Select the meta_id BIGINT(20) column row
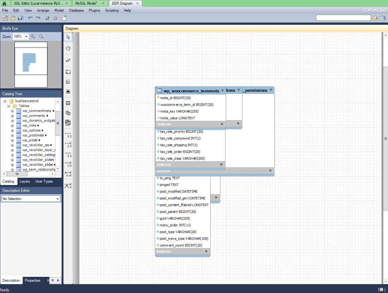The height and width of the screenshot is (293, 388). click(x=190, y=98)
